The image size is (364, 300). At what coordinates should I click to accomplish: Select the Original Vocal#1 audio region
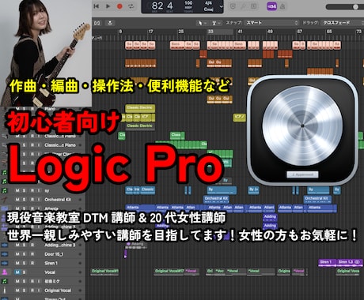(104, 272)
